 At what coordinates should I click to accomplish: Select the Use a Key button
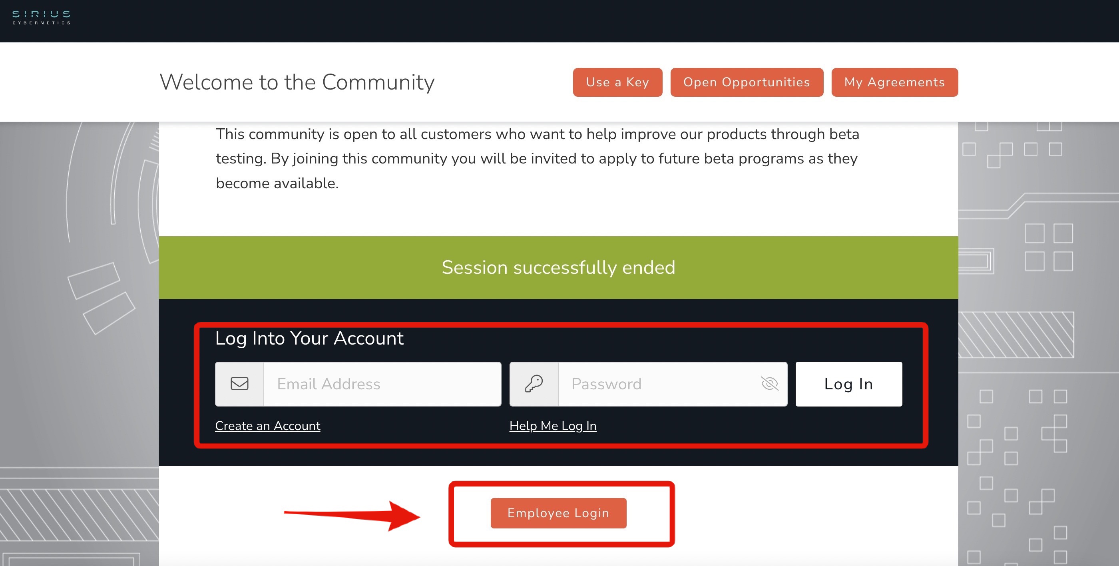[618, 82]
